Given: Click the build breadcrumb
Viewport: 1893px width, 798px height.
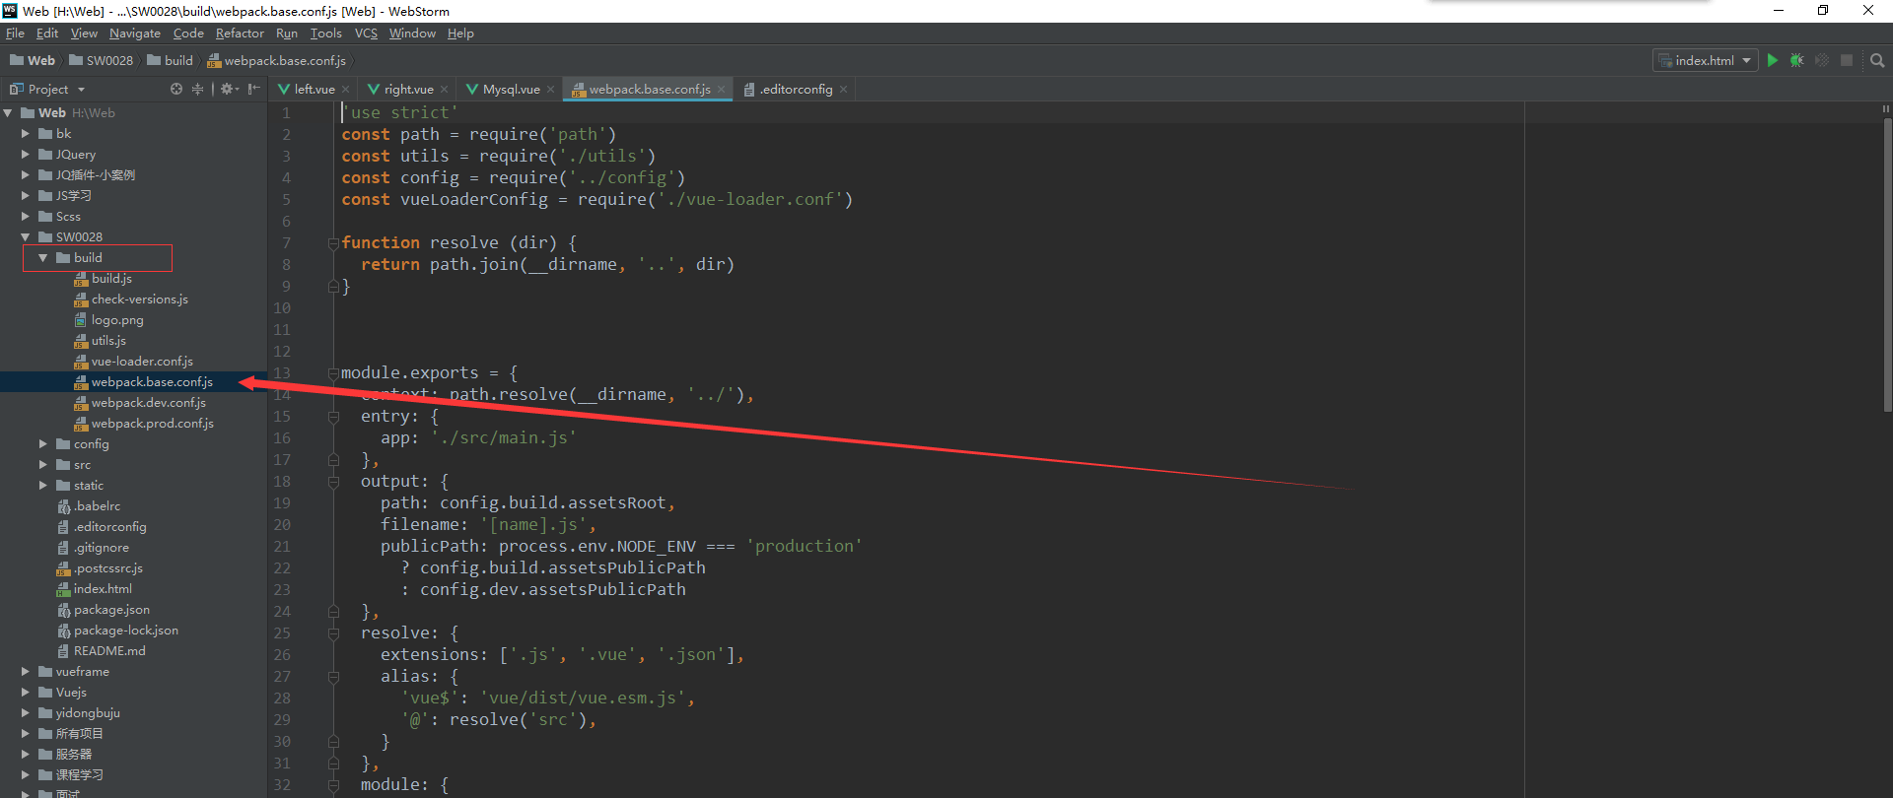Looking at the screenshot, I should pos(170,60).
